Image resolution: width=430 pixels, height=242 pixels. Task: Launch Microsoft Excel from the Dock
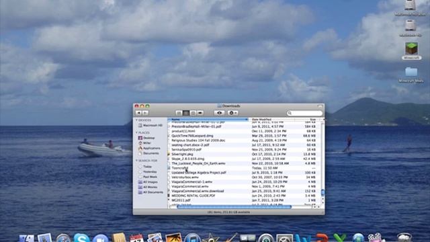point(340,238)
